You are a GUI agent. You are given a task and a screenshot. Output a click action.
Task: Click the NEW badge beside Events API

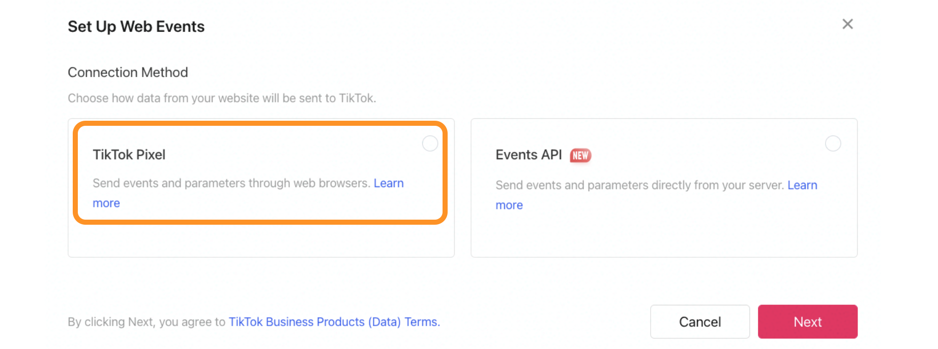[580, 155]
